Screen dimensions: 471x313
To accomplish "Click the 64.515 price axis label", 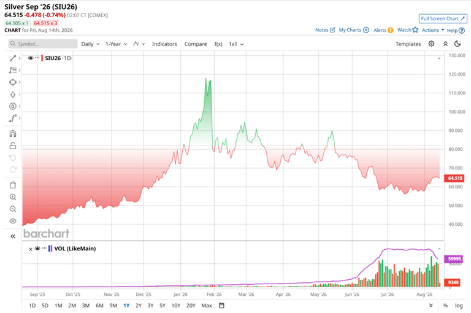I will (x=455, y=178).
